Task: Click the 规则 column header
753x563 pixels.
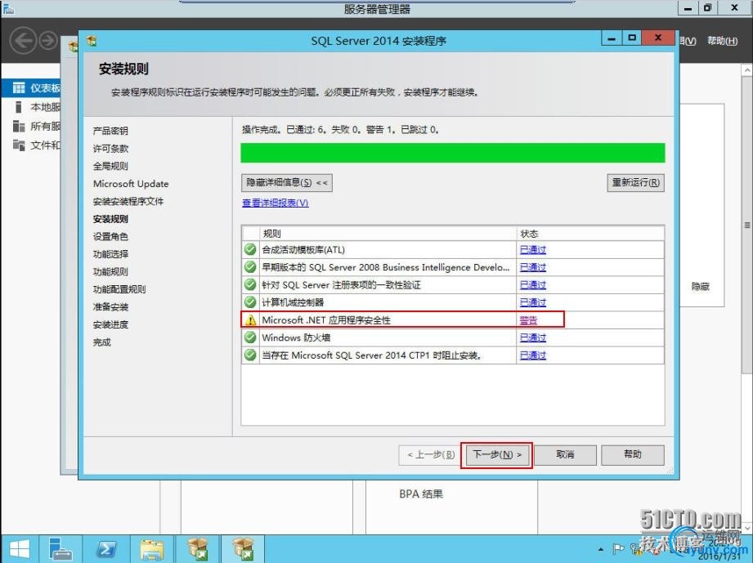Action: click(388, 234)
